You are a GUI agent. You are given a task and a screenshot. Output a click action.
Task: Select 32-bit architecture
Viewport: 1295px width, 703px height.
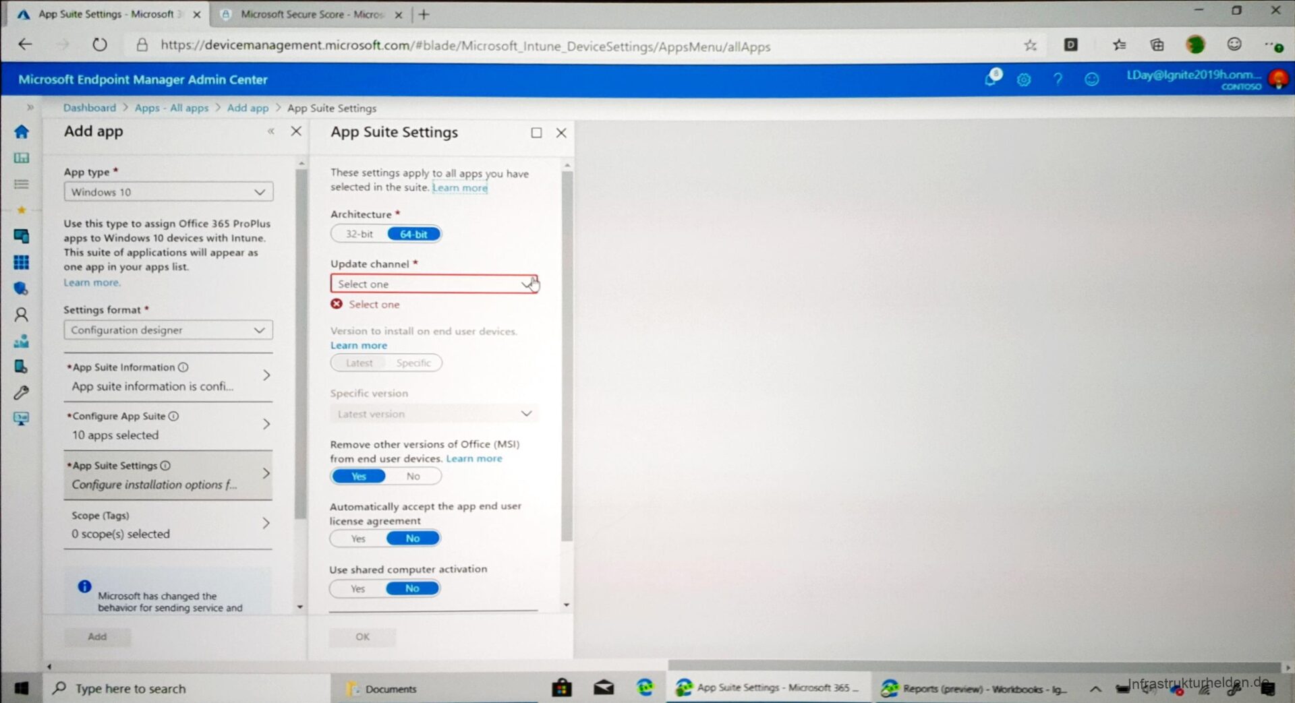point(359,234)
